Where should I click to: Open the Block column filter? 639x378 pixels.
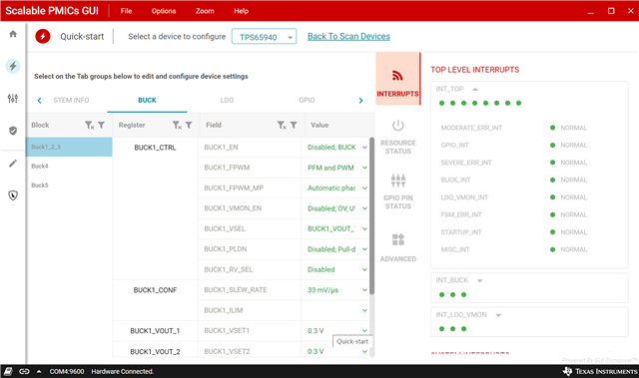coord(101,125)
